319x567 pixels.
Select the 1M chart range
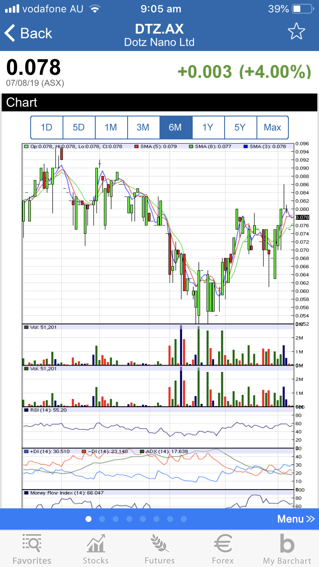(111, 127)
